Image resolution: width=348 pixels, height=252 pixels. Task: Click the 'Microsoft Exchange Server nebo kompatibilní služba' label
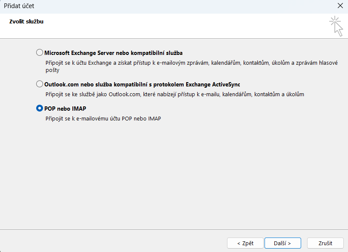[x=113, y=53]
